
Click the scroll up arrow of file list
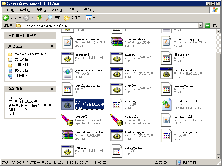point(218,31)
